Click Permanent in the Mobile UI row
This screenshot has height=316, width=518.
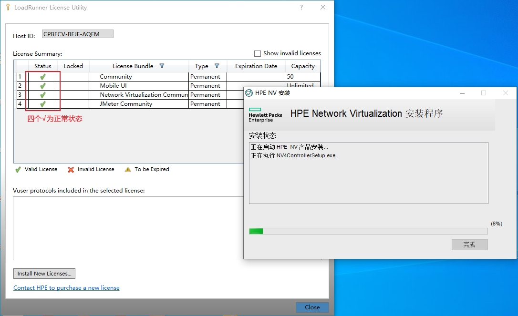coord(205,85)
